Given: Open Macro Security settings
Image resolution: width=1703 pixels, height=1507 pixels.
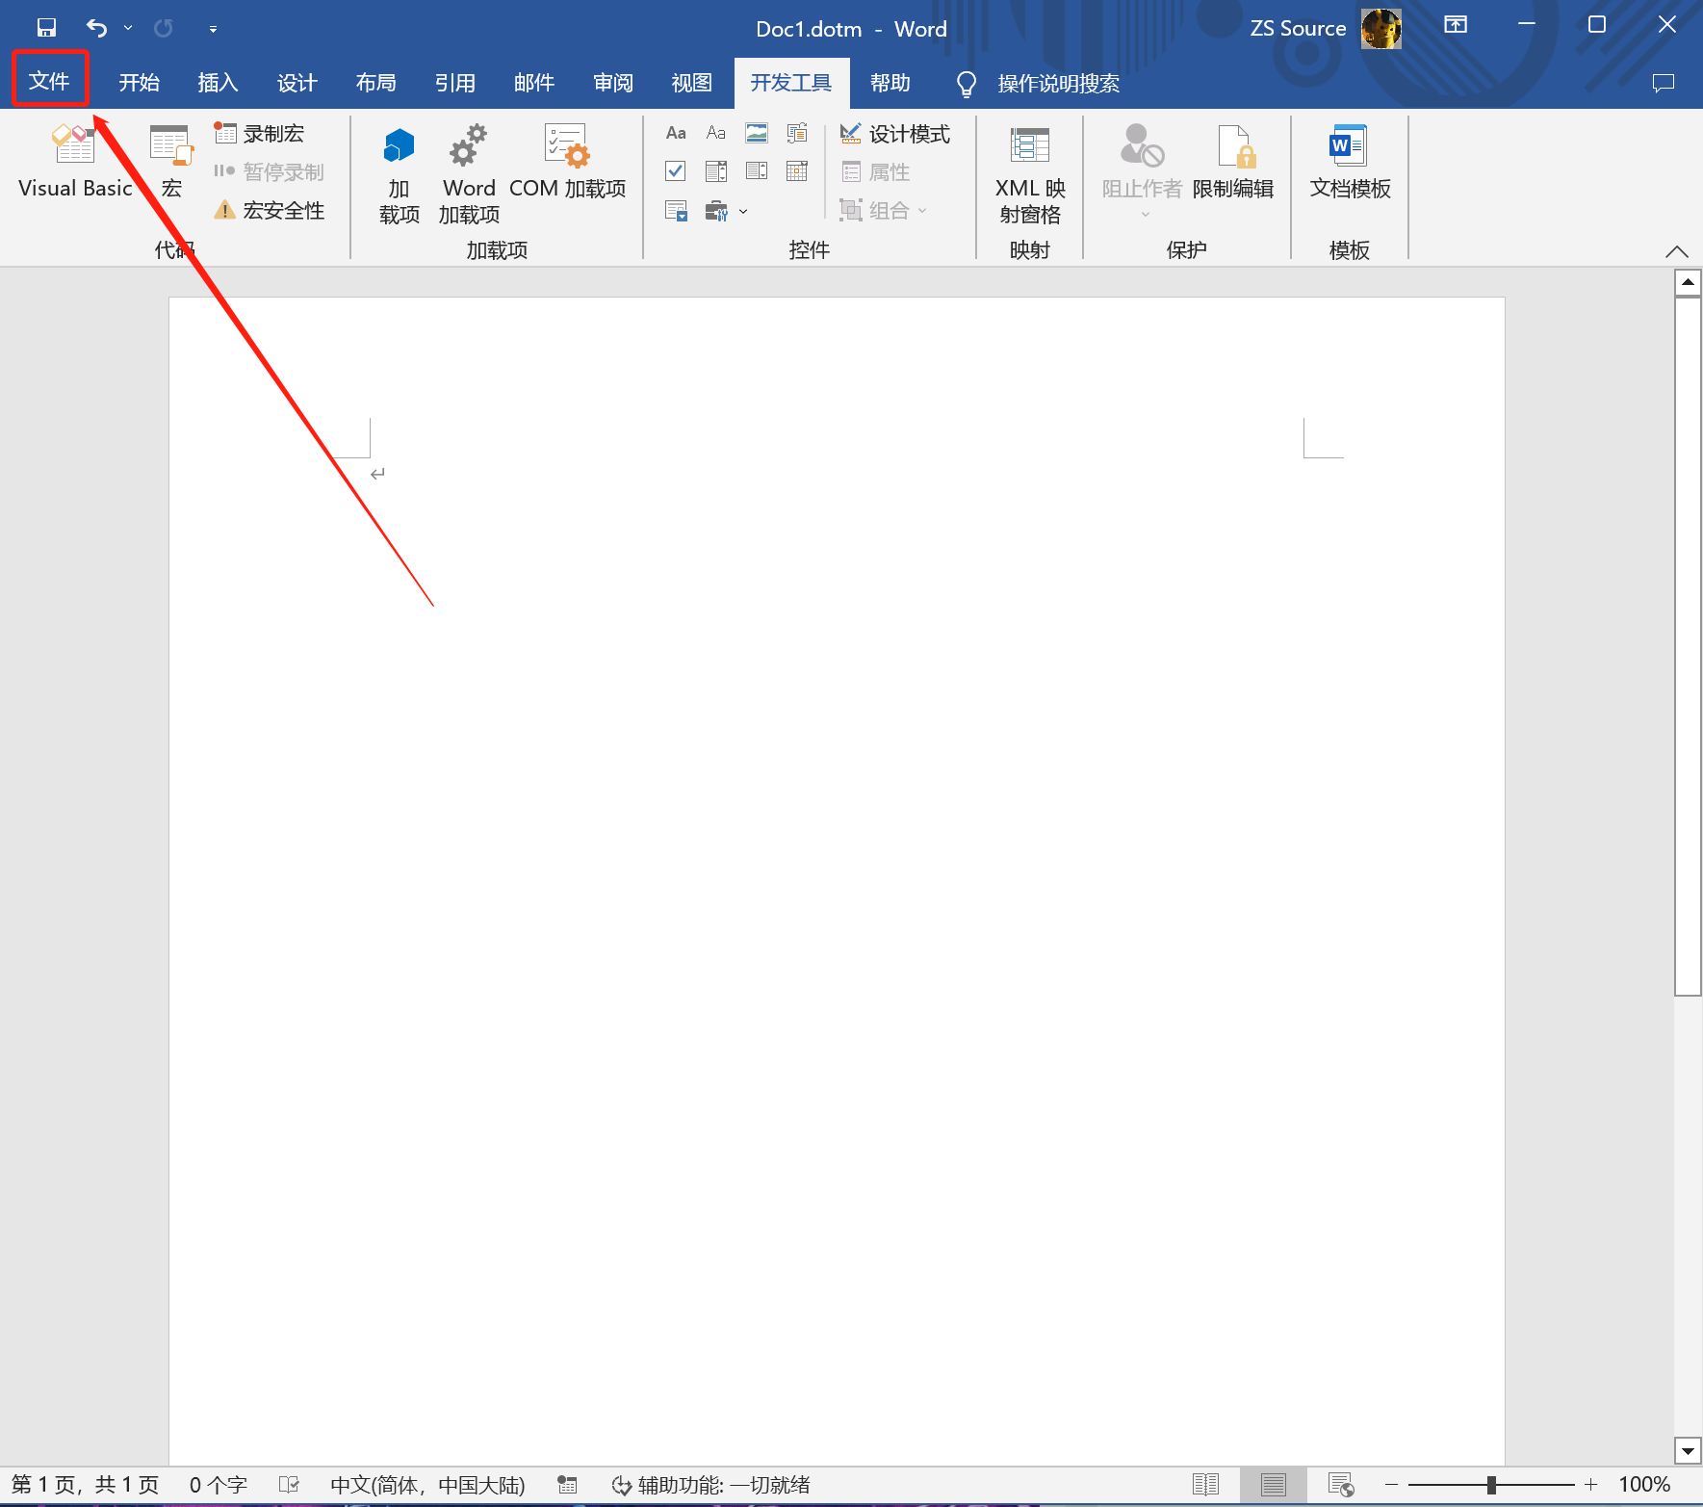Looking at the screenshot, I should tap(271, 210).
